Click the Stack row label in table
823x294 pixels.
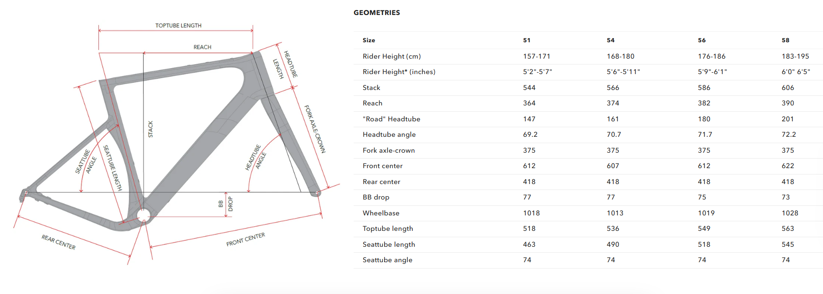click(371, 88)
